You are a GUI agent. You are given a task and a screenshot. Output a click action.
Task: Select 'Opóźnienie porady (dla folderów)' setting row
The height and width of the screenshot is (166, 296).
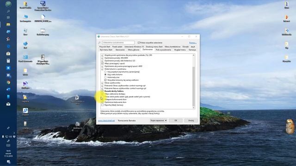click(120, 61)
